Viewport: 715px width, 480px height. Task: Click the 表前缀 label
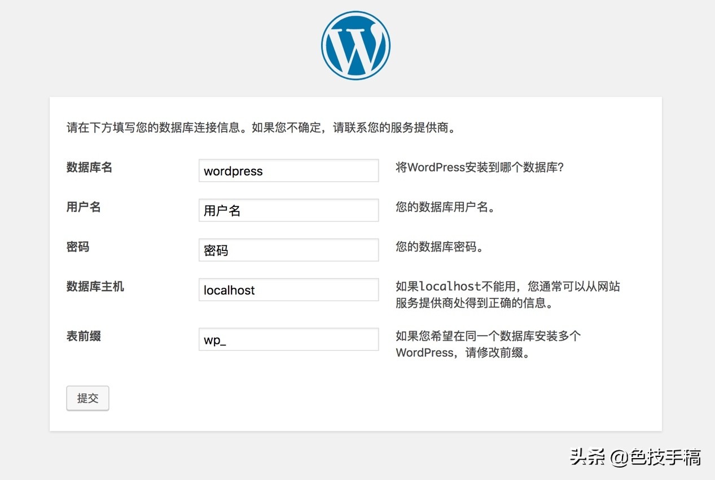point(84,337)
